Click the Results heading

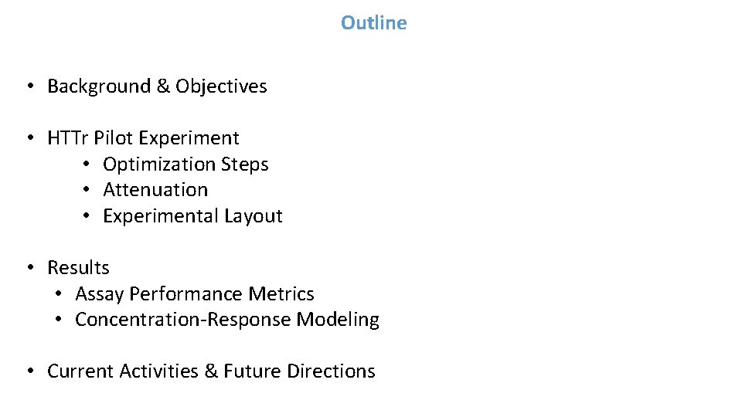click(x=78, y=268)
